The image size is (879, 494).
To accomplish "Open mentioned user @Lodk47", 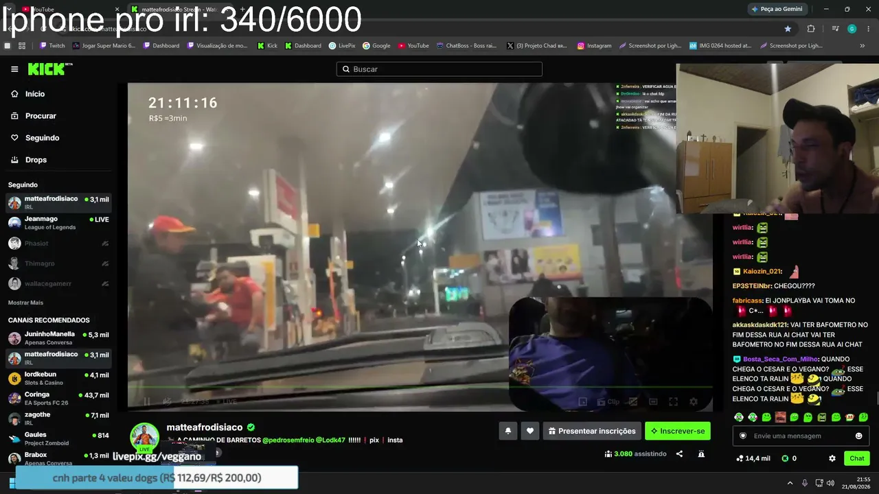I will tap(330, 440).
